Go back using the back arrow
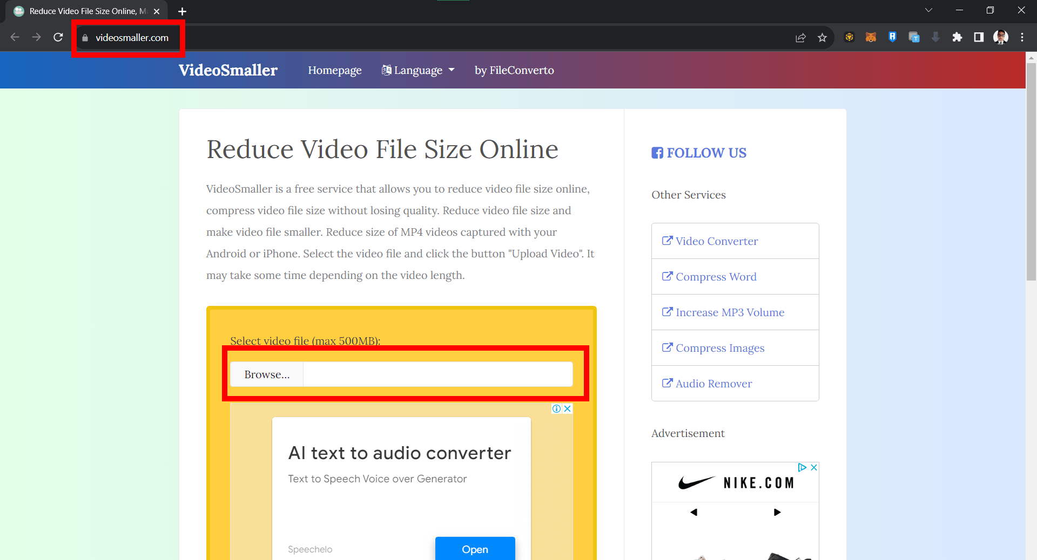 point(15,37)
